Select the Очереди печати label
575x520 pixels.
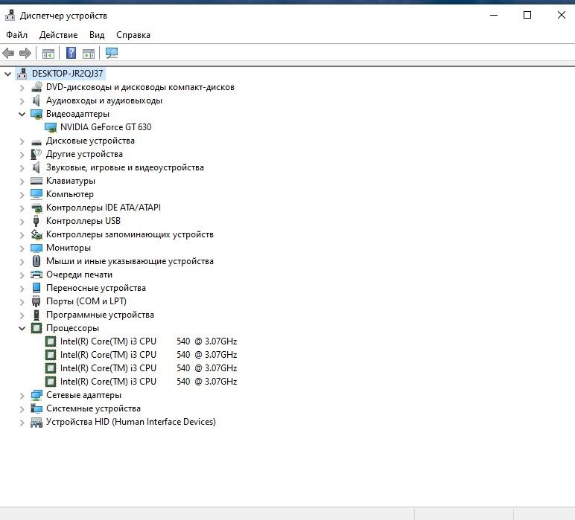(x=79, y=275)
